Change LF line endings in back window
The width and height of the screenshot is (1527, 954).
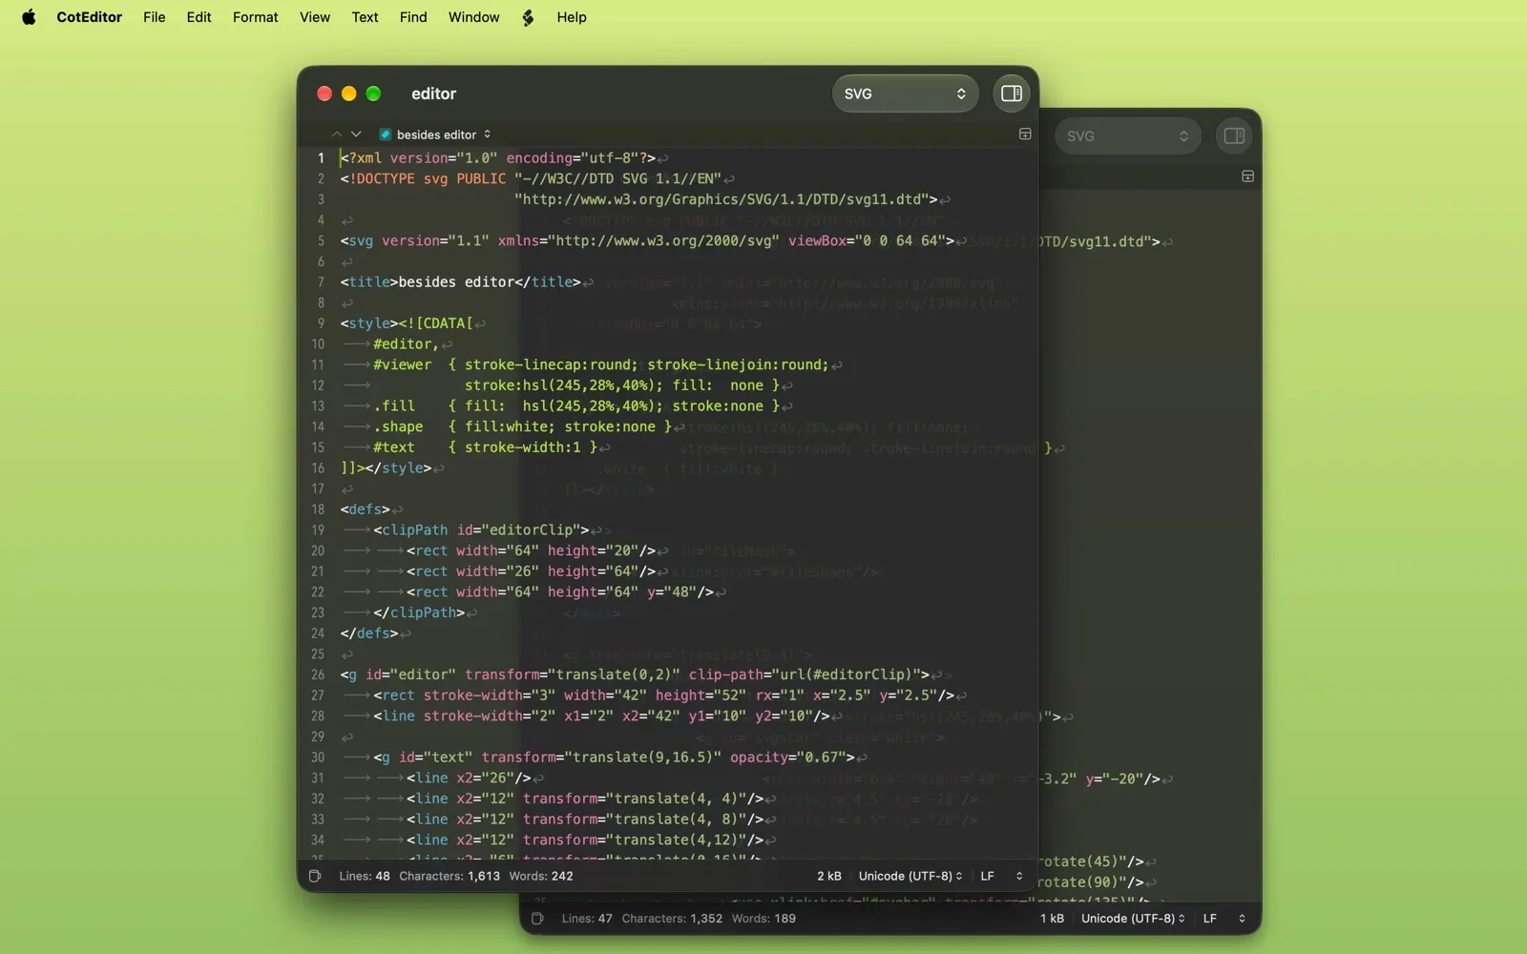[1224, 919]
